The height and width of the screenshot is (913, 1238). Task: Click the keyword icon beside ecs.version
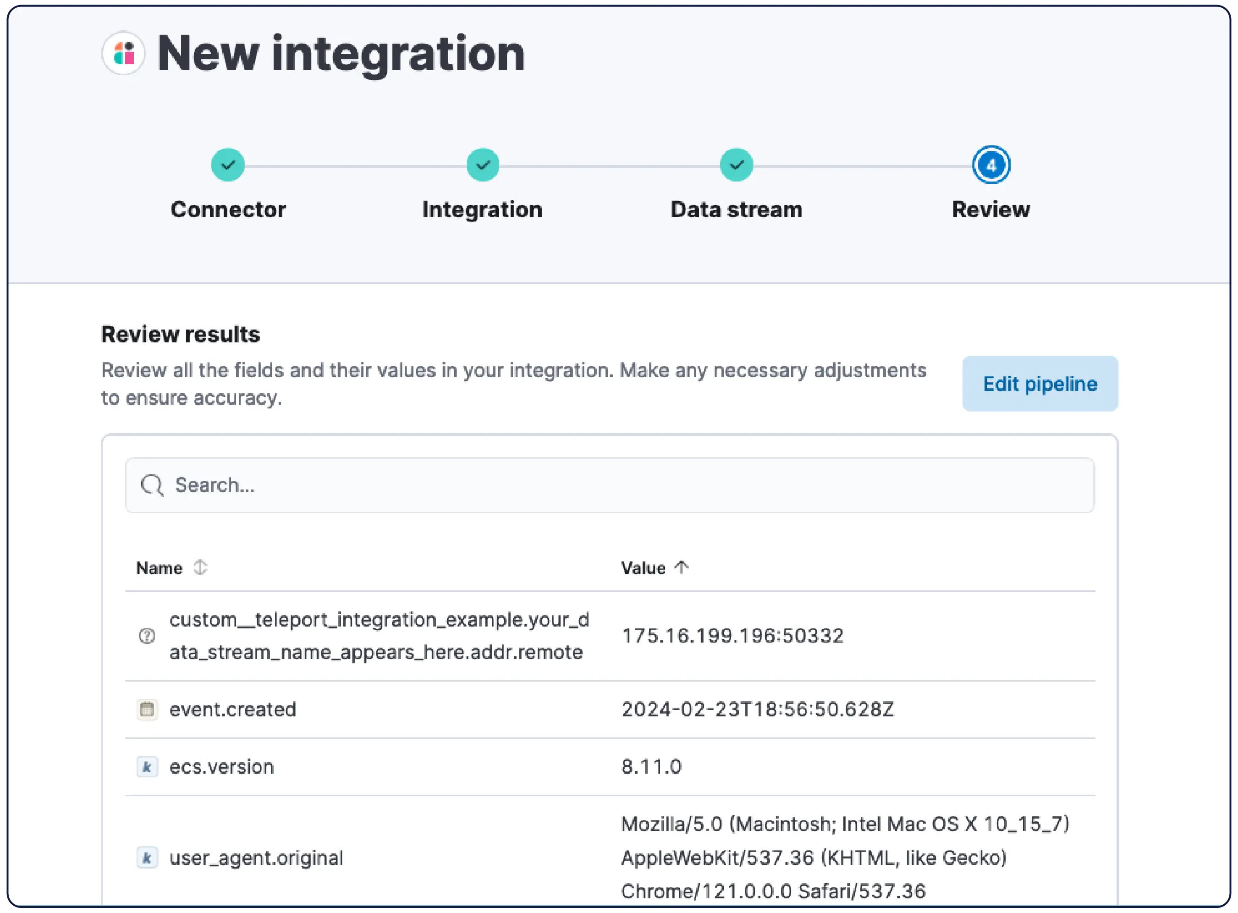[147, 768]
